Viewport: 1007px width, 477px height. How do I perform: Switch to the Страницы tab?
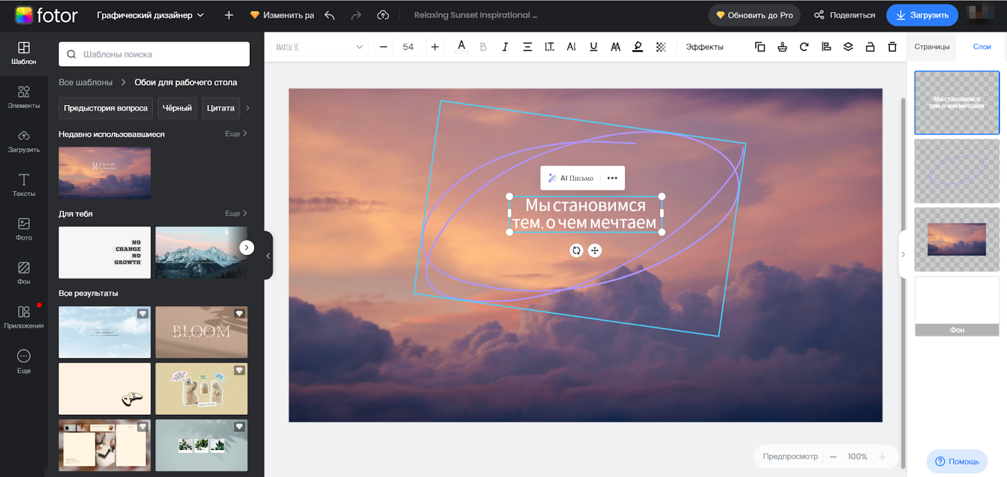931,47
